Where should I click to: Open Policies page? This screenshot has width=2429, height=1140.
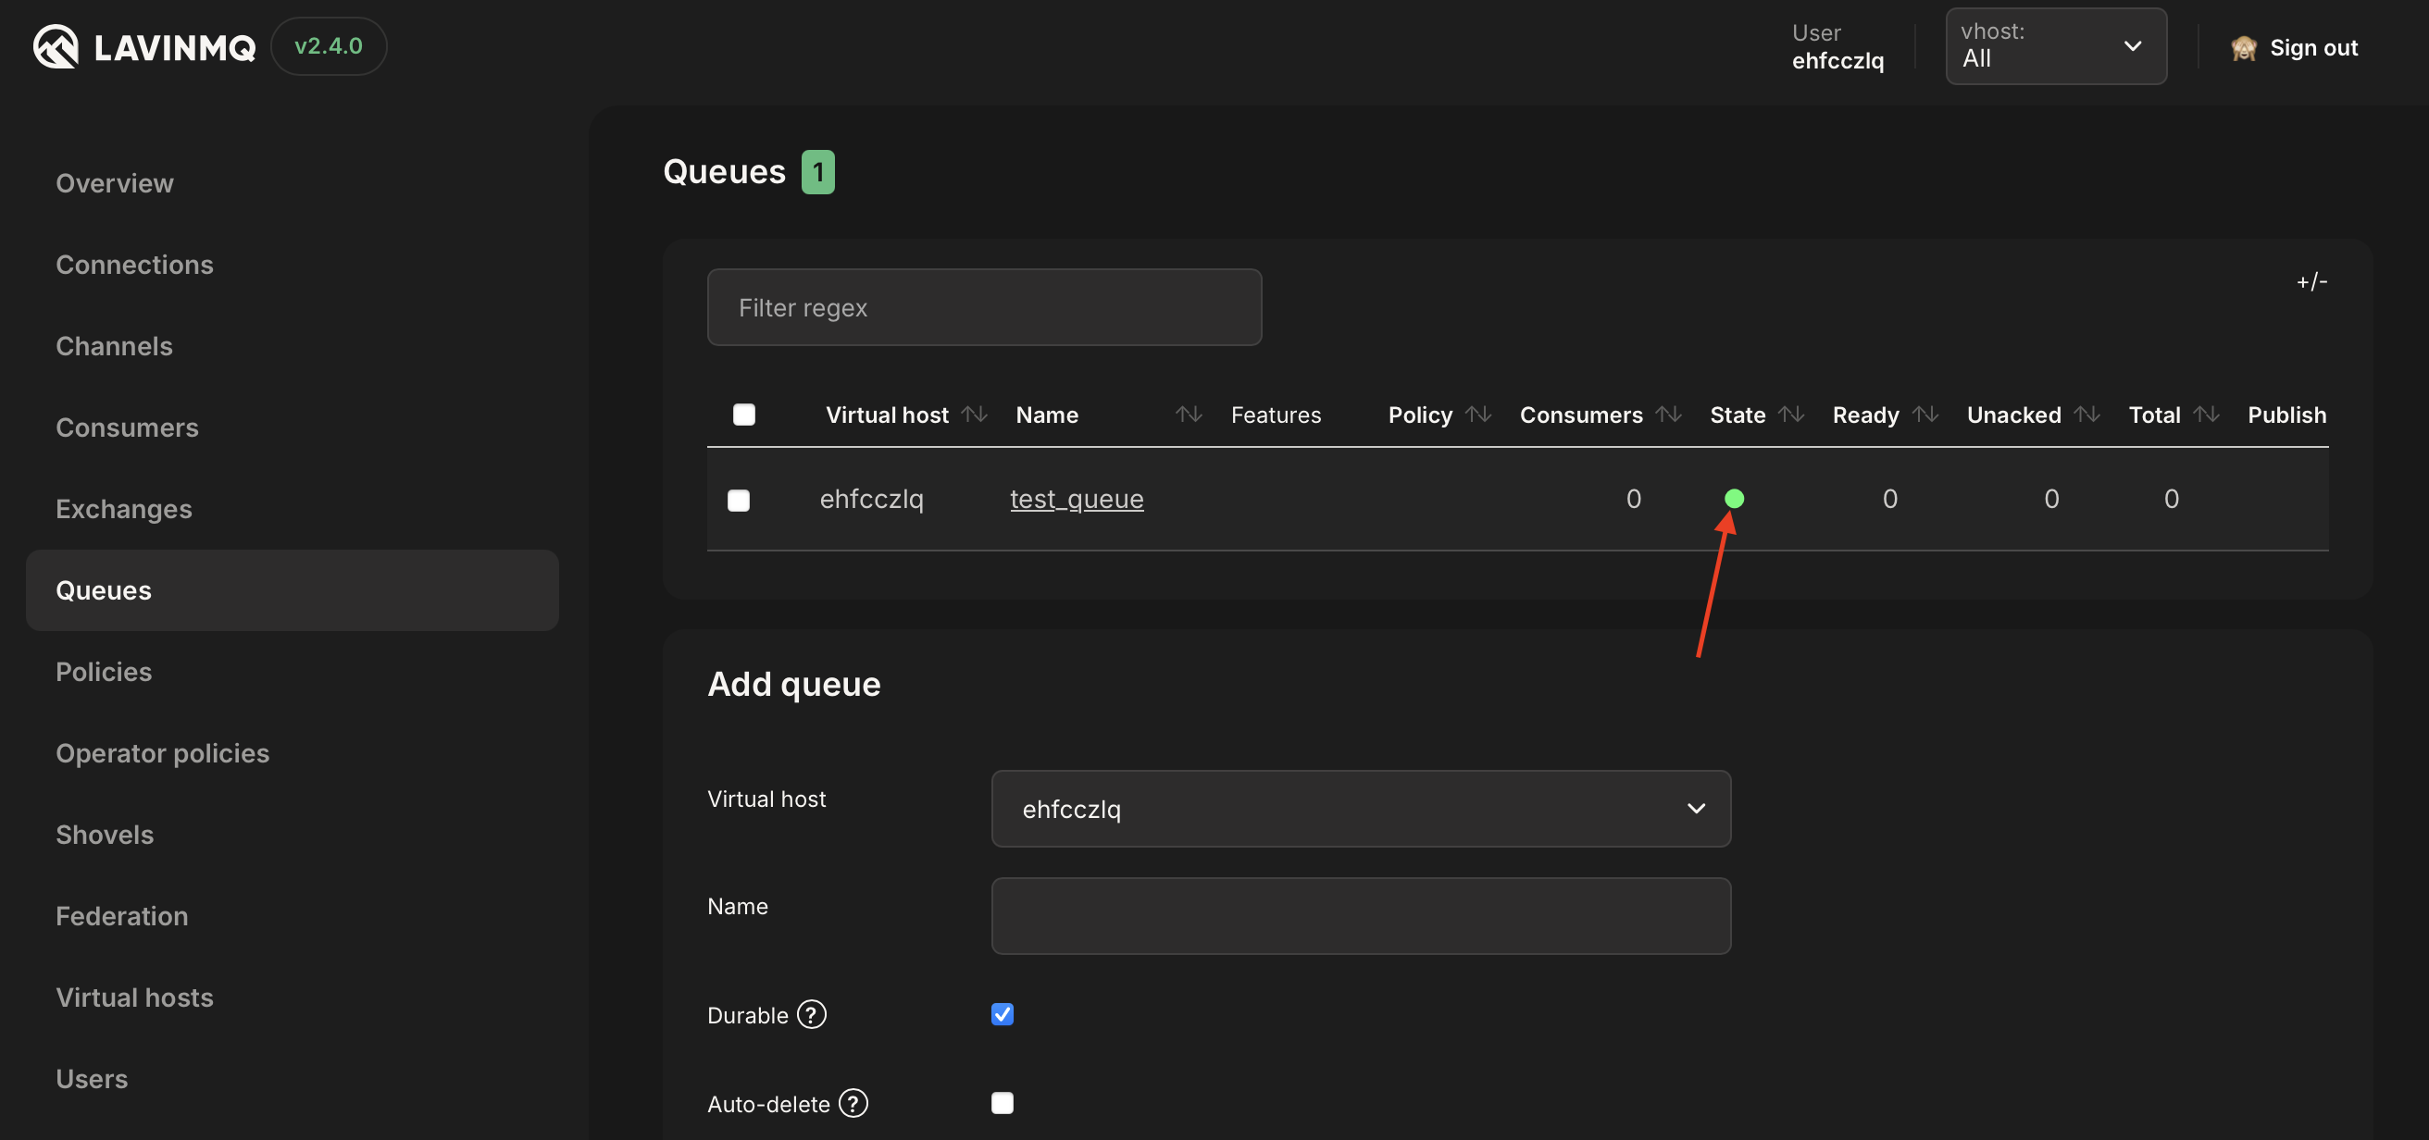[104, 672]
